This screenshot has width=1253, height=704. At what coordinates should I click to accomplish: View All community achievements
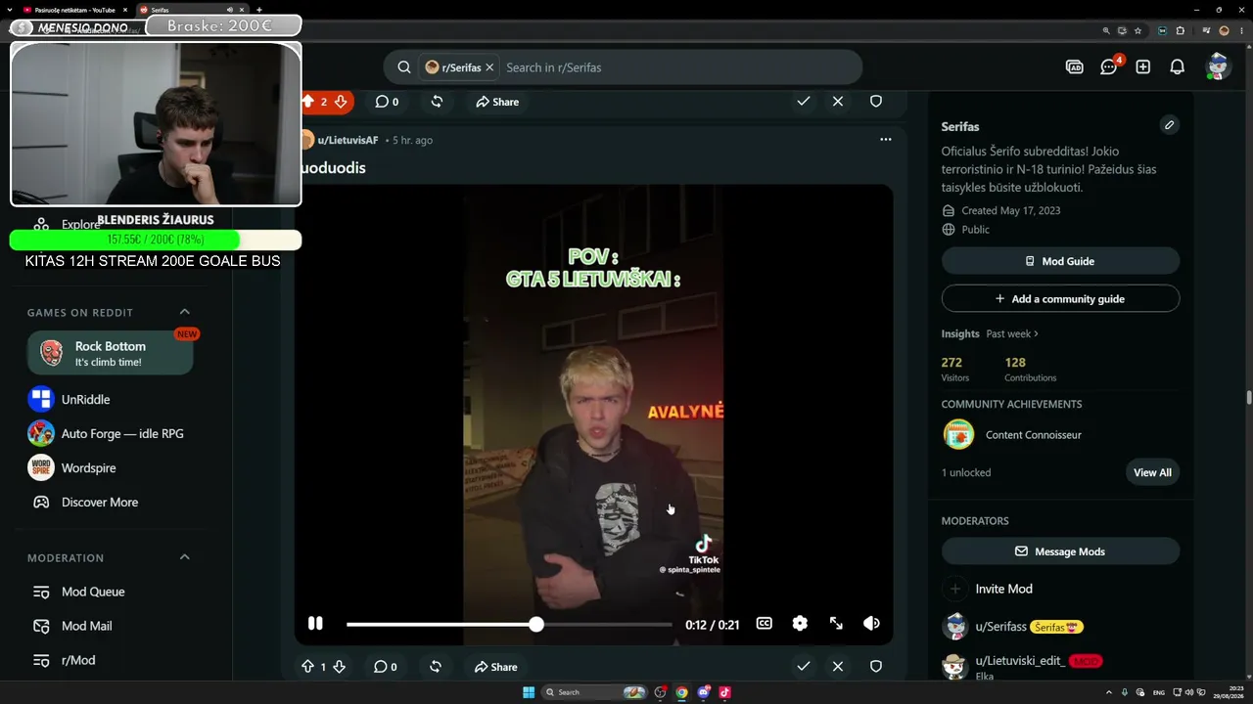[x=1152, y=472]
